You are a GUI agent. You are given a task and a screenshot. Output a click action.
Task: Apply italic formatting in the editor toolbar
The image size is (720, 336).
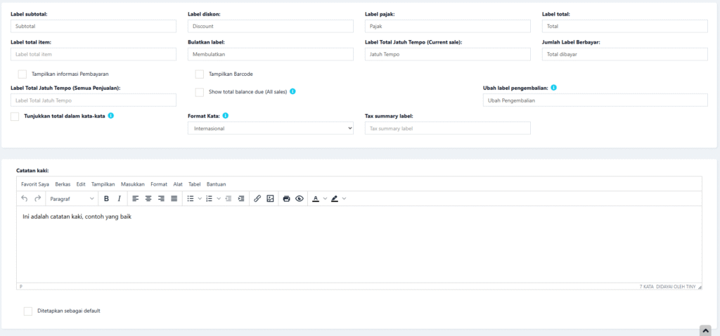point(120,199)
